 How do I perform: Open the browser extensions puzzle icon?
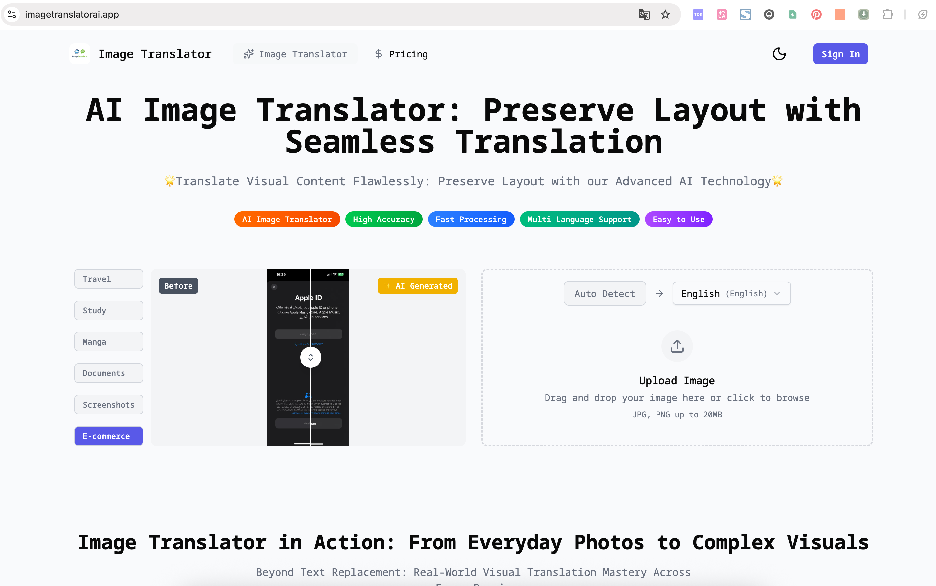point(887,14)
